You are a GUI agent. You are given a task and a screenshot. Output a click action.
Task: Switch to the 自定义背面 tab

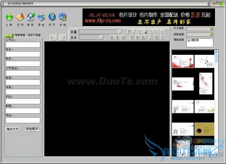click(34, 35)
